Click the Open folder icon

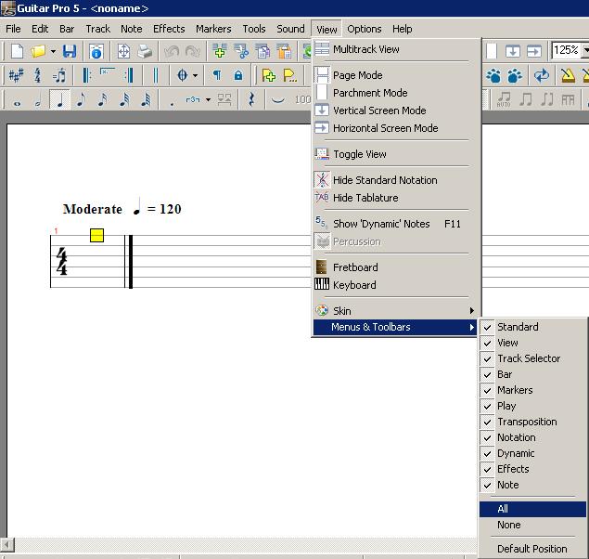pos(38,51)
